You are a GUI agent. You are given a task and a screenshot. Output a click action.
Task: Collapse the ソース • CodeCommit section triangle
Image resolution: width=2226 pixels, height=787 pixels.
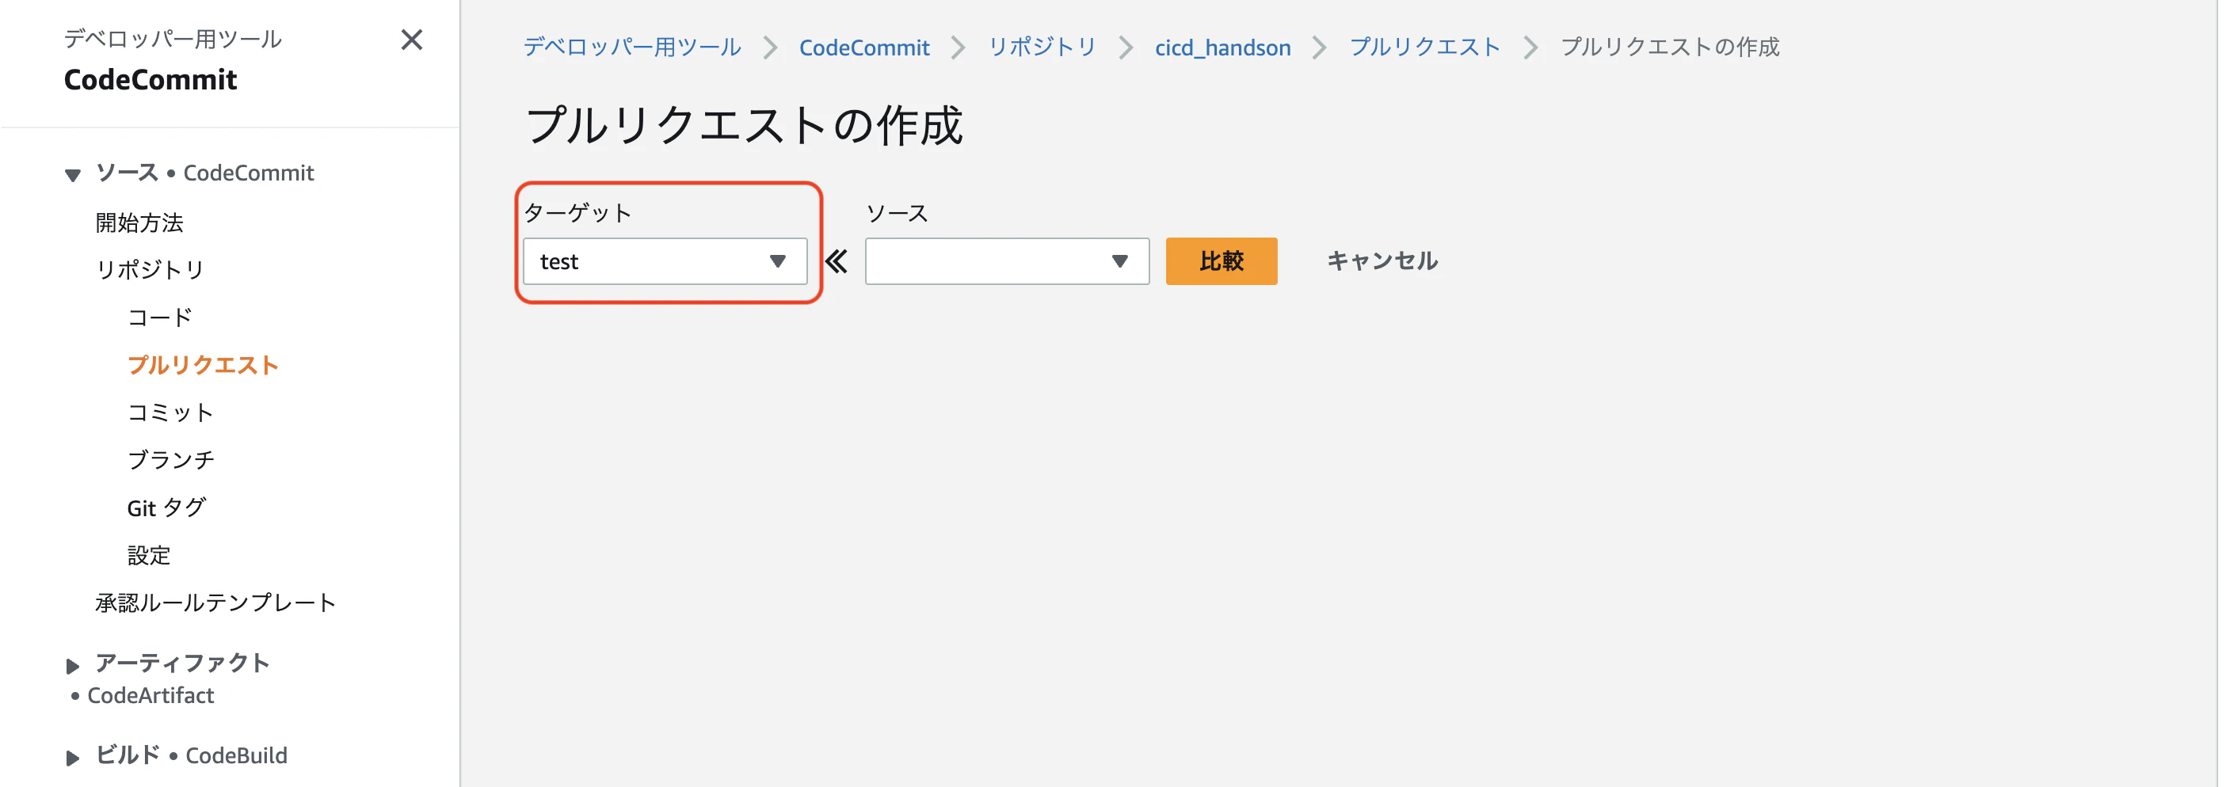73,174
